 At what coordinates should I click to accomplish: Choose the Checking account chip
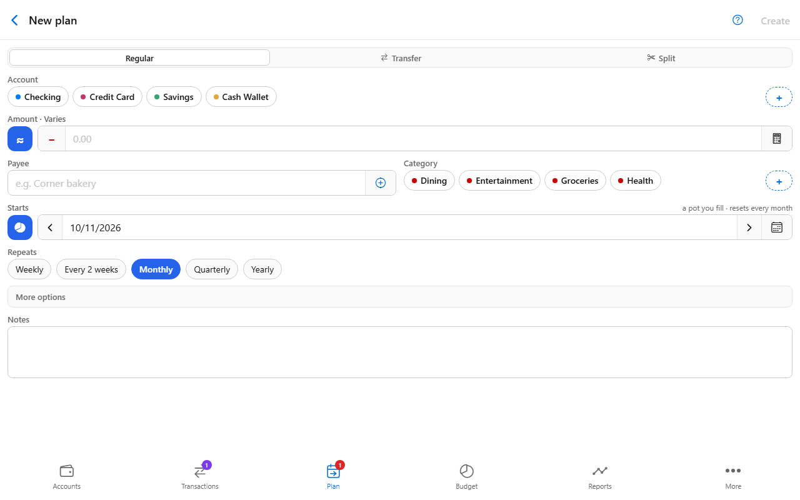(38, 97)
